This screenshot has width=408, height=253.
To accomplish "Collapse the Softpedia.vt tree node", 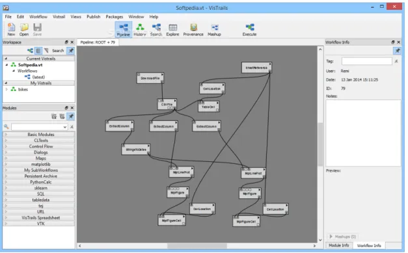I will (7, 65).
